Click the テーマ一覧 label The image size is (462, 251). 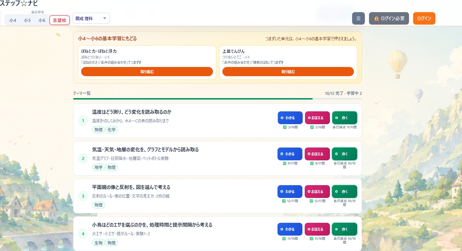point(82,93)
